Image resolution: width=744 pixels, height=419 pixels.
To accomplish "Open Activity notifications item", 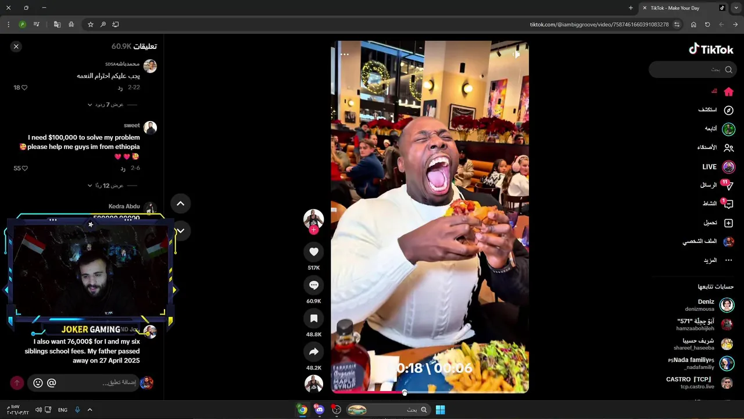I will (717, 204).
